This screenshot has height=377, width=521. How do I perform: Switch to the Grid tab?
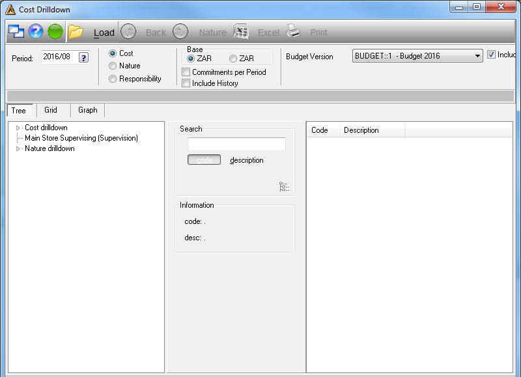51,110
